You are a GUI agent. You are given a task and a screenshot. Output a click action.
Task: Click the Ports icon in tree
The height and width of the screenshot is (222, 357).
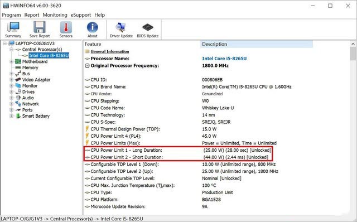click(x=18, y=110)
